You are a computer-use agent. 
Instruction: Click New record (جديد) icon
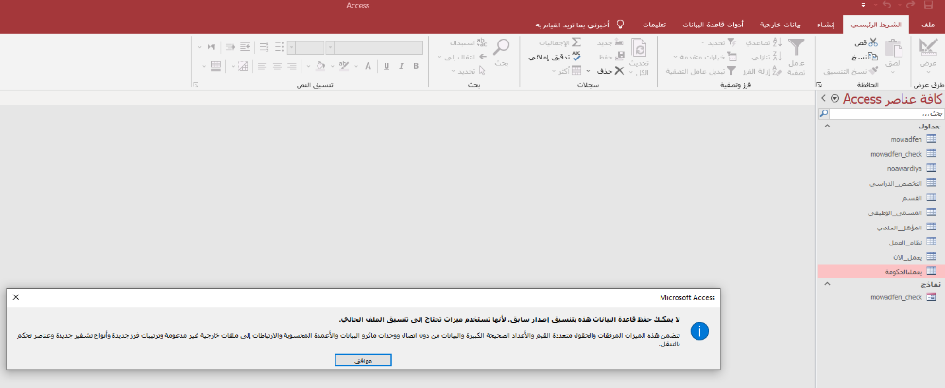(620, 42)
